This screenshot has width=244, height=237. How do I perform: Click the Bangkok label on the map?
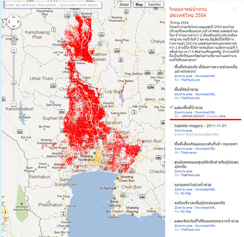pos(111,155)
